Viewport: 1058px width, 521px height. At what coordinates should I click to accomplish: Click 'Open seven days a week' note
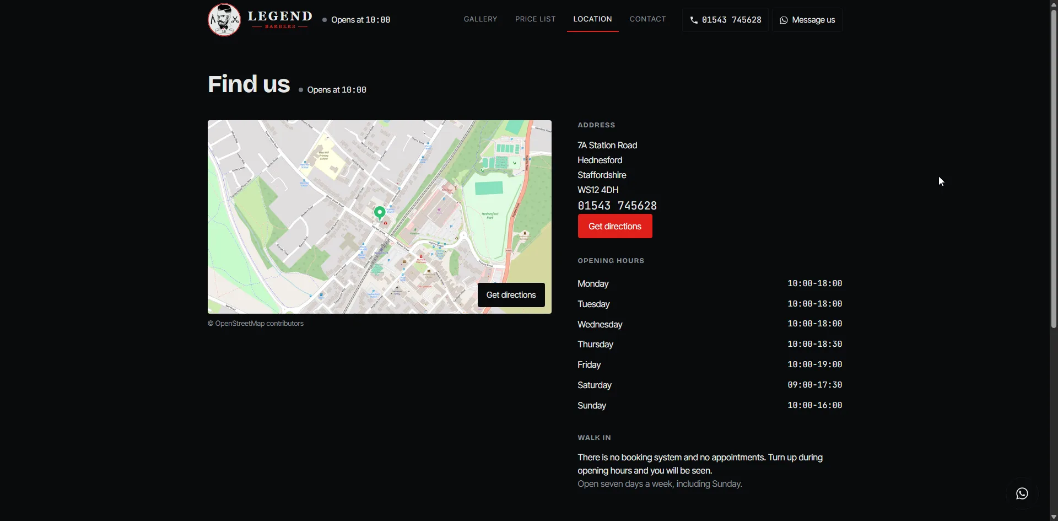660,484
